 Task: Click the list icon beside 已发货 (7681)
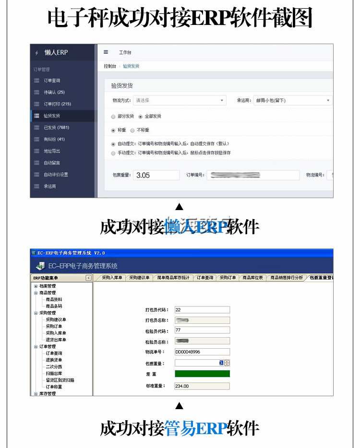point(36,128)
